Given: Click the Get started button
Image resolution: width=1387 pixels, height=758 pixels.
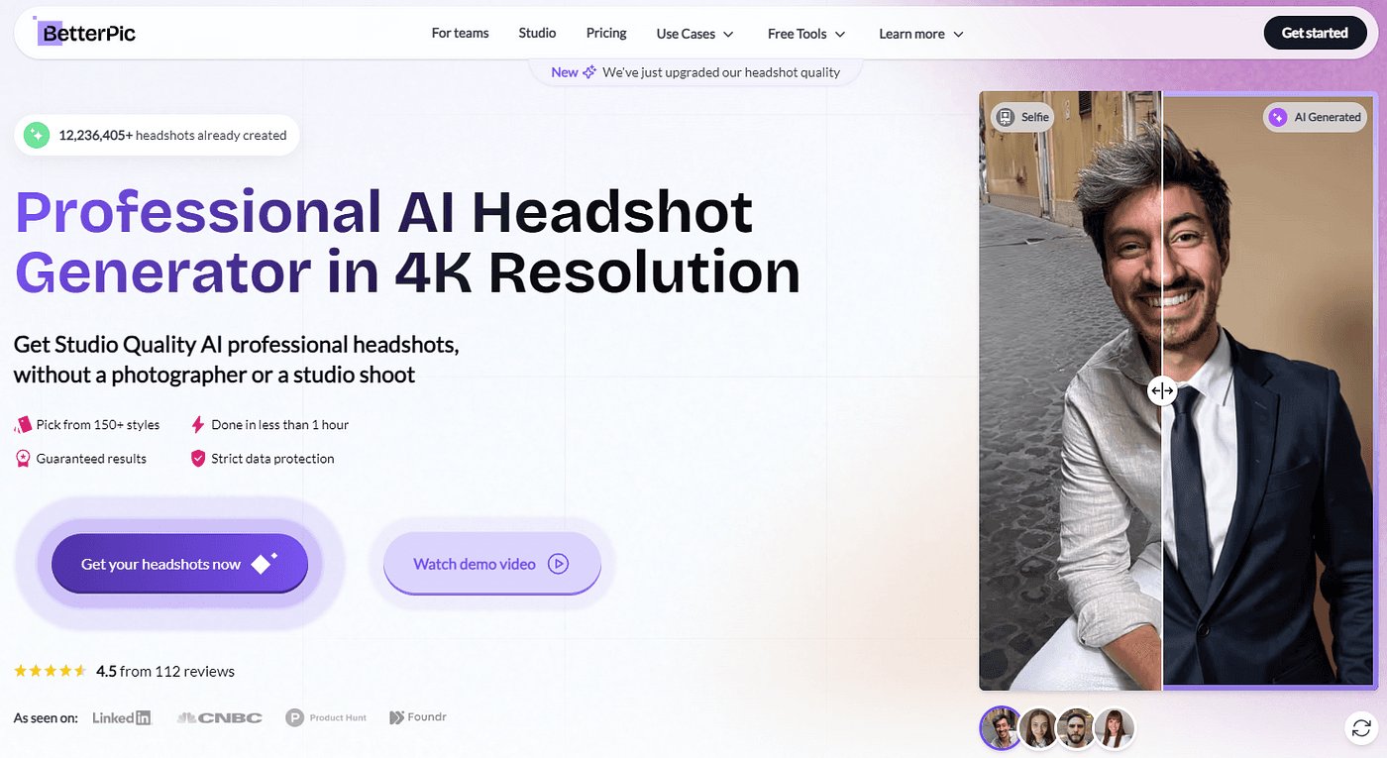Looking at the screenshot, I should [1315, 33].
